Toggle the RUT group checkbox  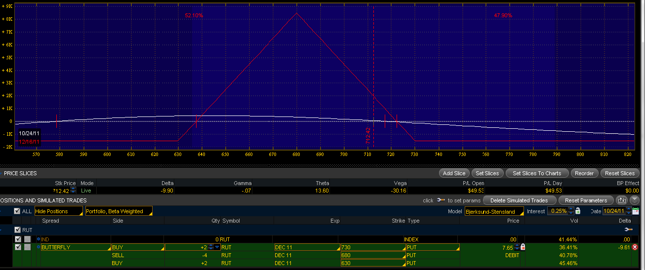[x=18, y=230]
